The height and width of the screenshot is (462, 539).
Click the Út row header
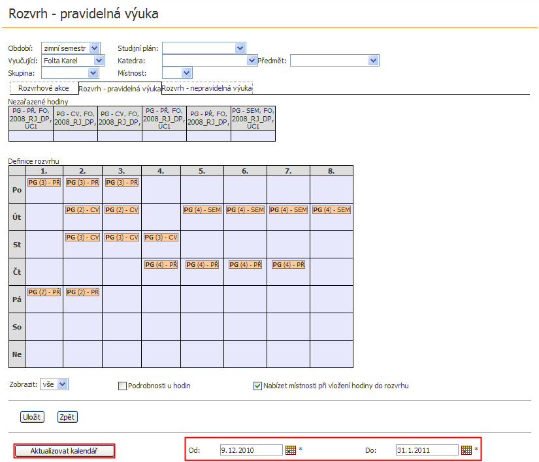[x=17, y=217]
